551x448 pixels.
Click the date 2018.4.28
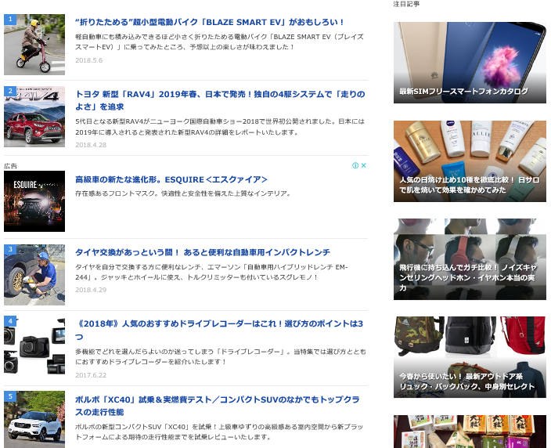[91, 145]
